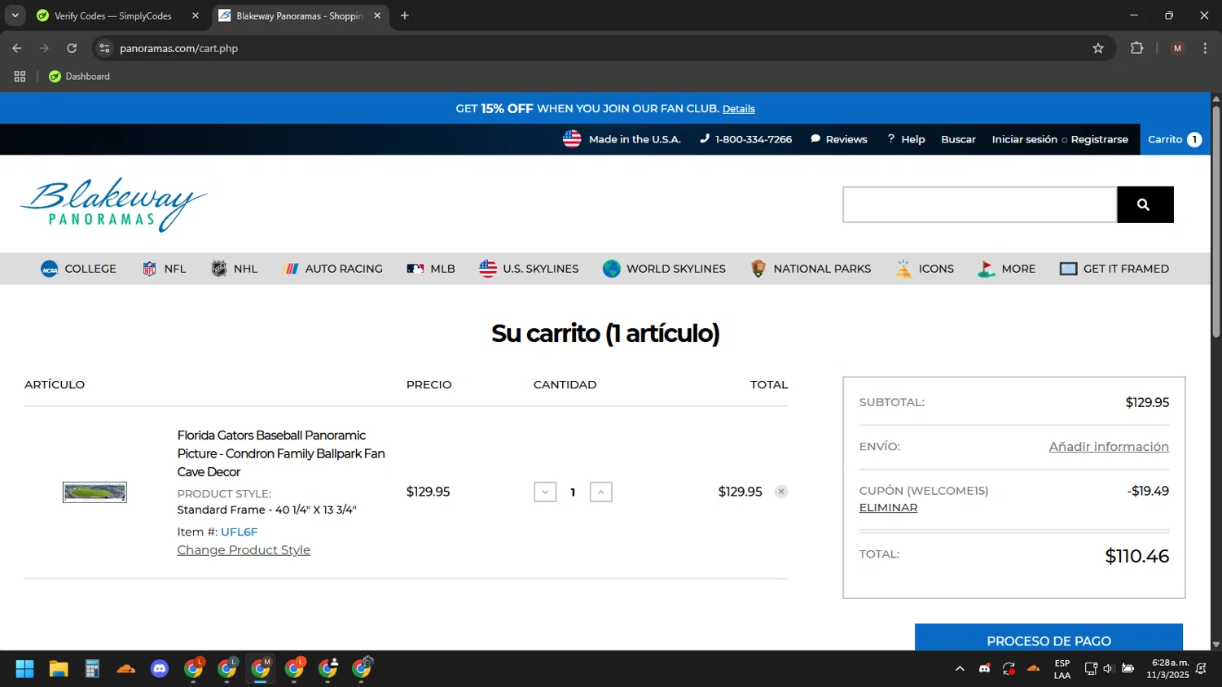The width and height of the screenshot is (1222, 687).
Task: Open the AUTO RACING category menu
Action: tap(332, 269)
